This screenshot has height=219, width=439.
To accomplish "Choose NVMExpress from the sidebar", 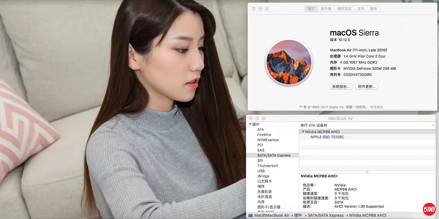I will coord(268,140).
